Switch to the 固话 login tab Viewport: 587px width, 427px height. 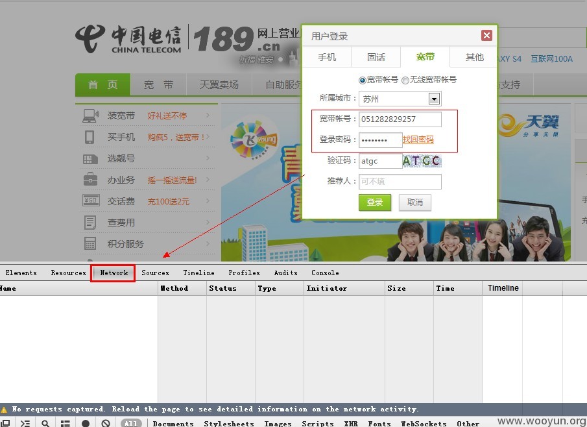(376, 57)
